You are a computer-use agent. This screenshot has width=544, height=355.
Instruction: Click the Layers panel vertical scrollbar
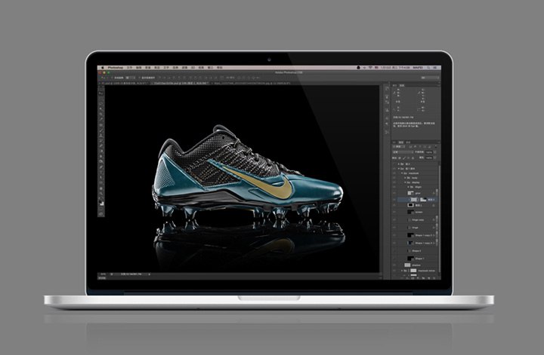pyautogui.click(x=439, y=218)
